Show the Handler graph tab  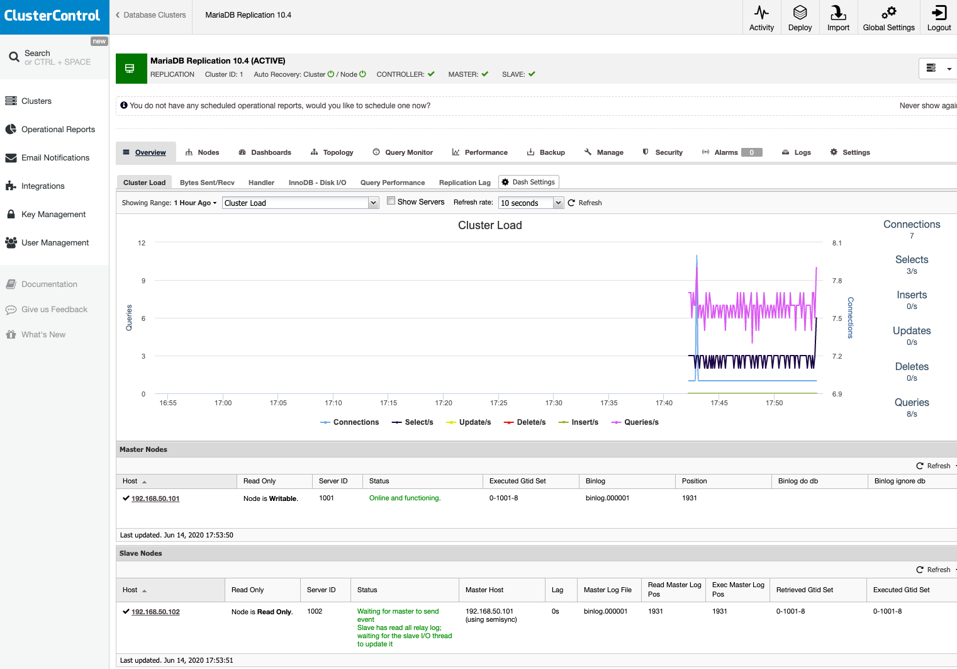tap(261, 183)
